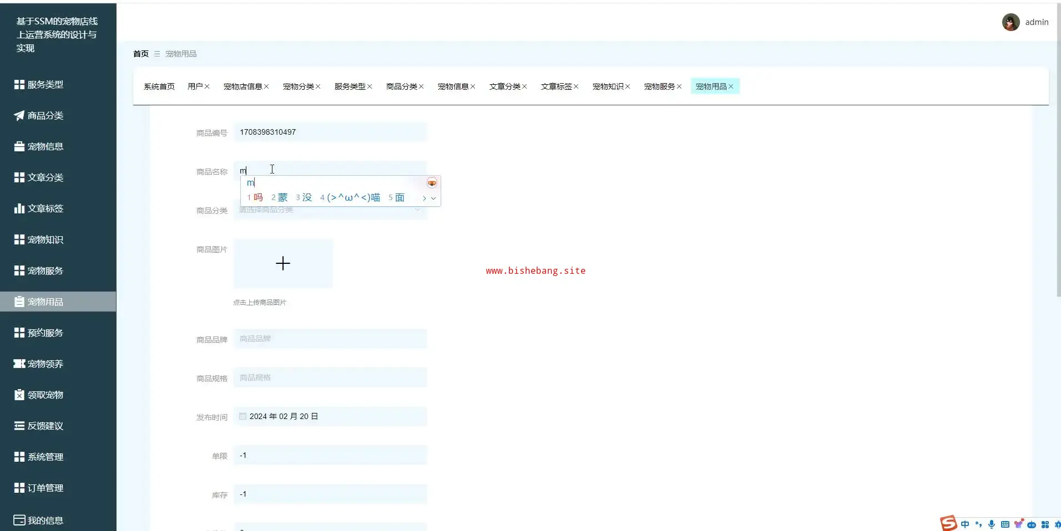Viewport: 1061px width, 531px height.
Task: Click the plus icon to upload 商品图片
Action: 283,263
